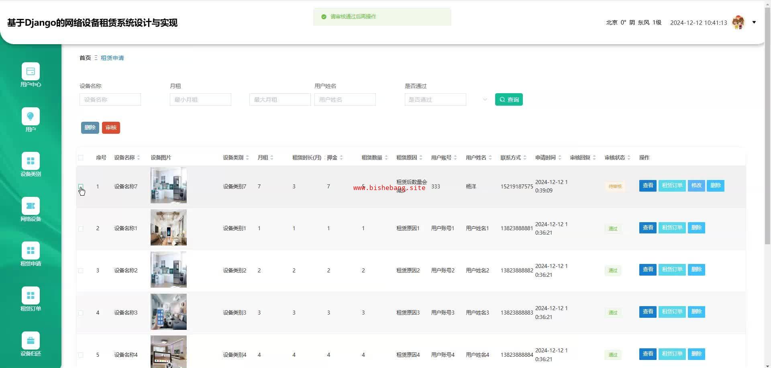Viewport: 771px width, 368px height.
Task: Click the 用户 lightbulb sidebar icon
Action: point(31,117)
